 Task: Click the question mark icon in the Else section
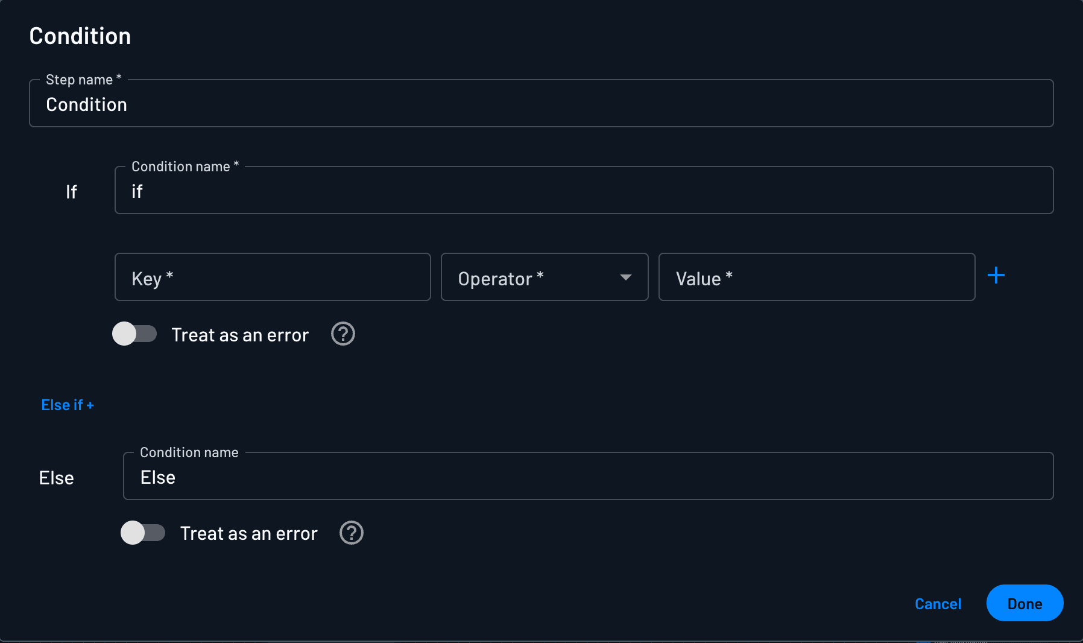351,533
